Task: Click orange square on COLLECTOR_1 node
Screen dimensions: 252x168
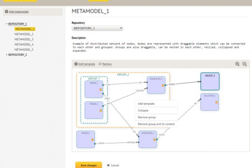Action: pyautogui.click(x=216, y=102)
